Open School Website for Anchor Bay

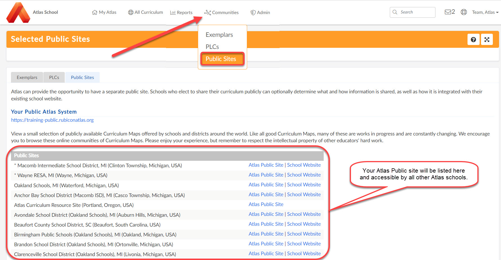[x=304, y=195]
